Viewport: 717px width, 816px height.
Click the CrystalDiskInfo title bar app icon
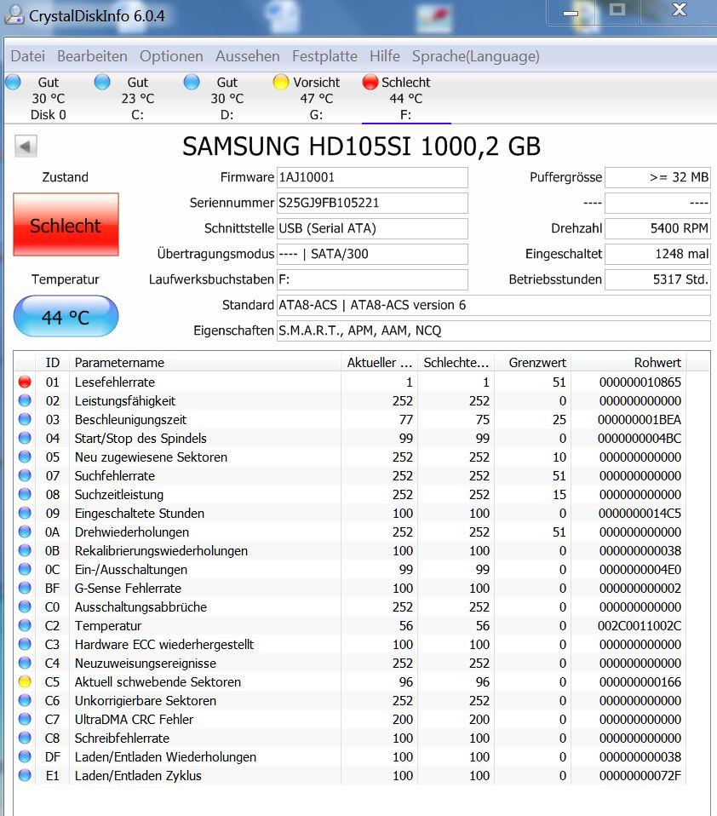tap(14, 15)
